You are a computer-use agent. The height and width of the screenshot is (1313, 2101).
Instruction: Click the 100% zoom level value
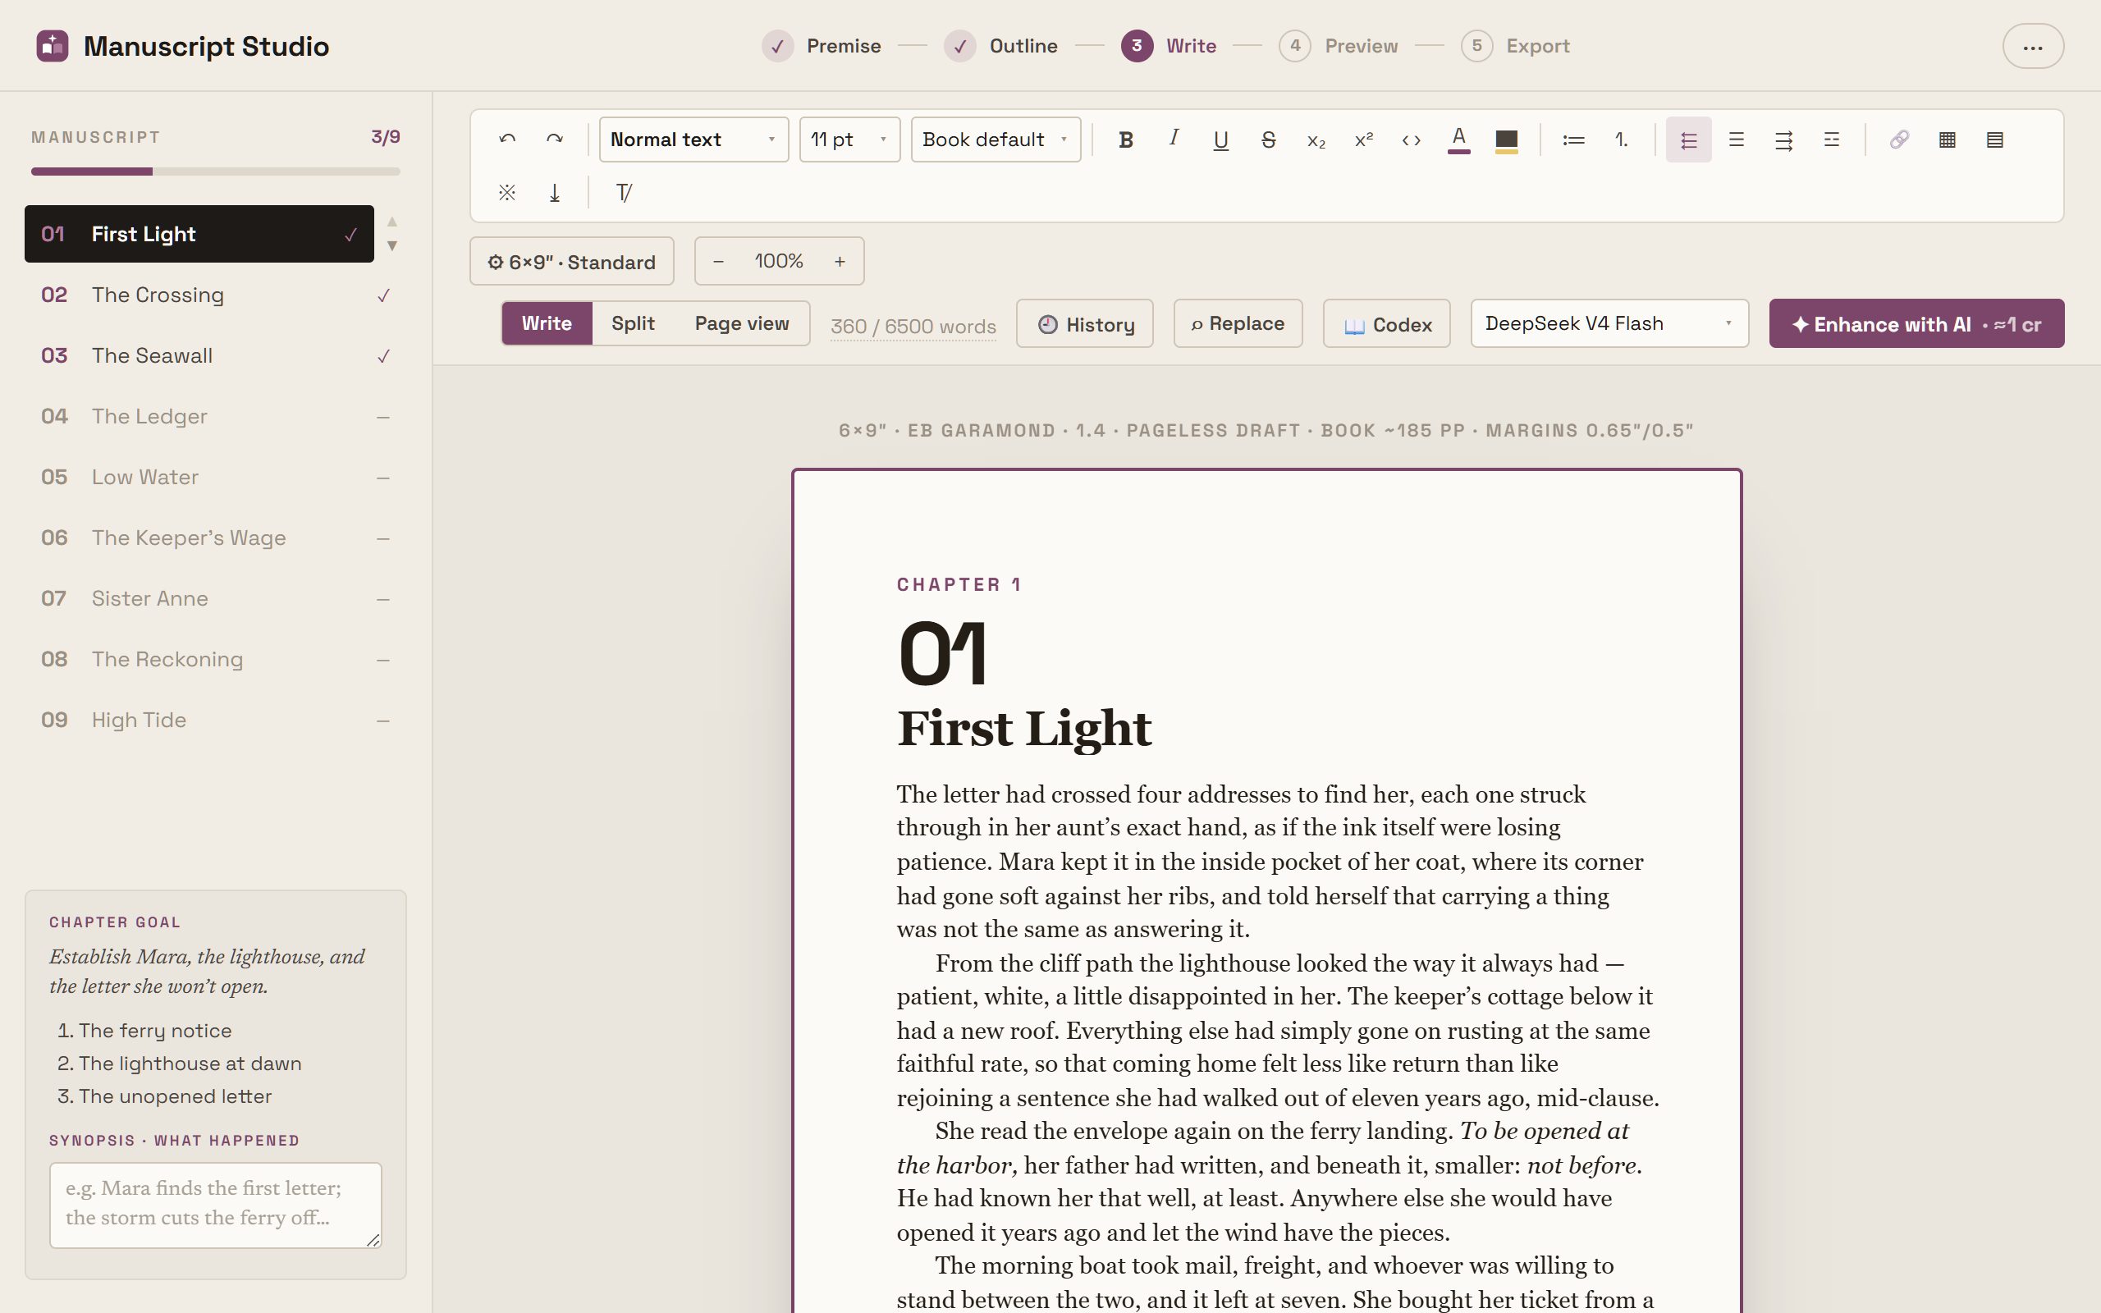click(779, 260)
